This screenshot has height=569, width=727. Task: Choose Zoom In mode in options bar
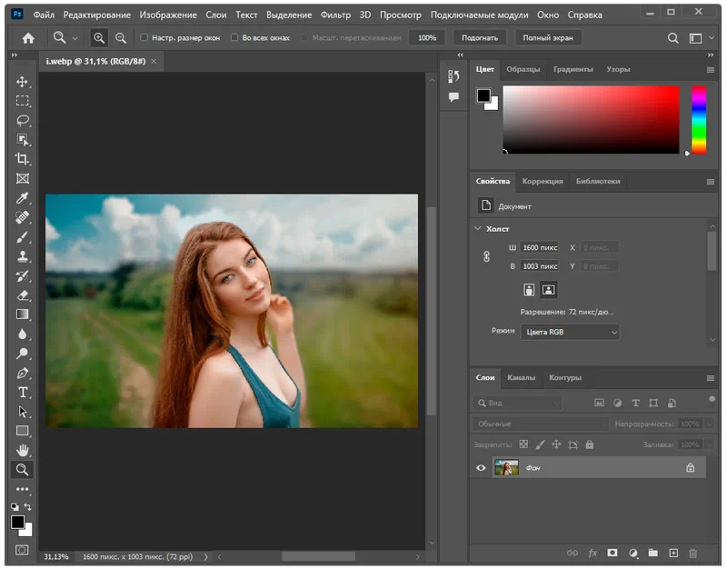99,38
